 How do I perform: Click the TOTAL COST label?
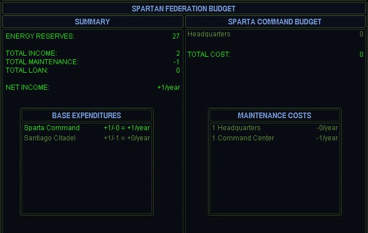coord(209,55)
